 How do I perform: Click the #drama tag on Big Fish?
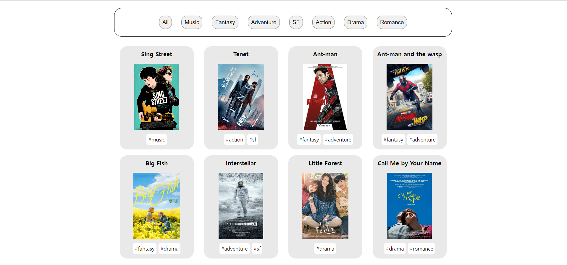coord(169,248)
